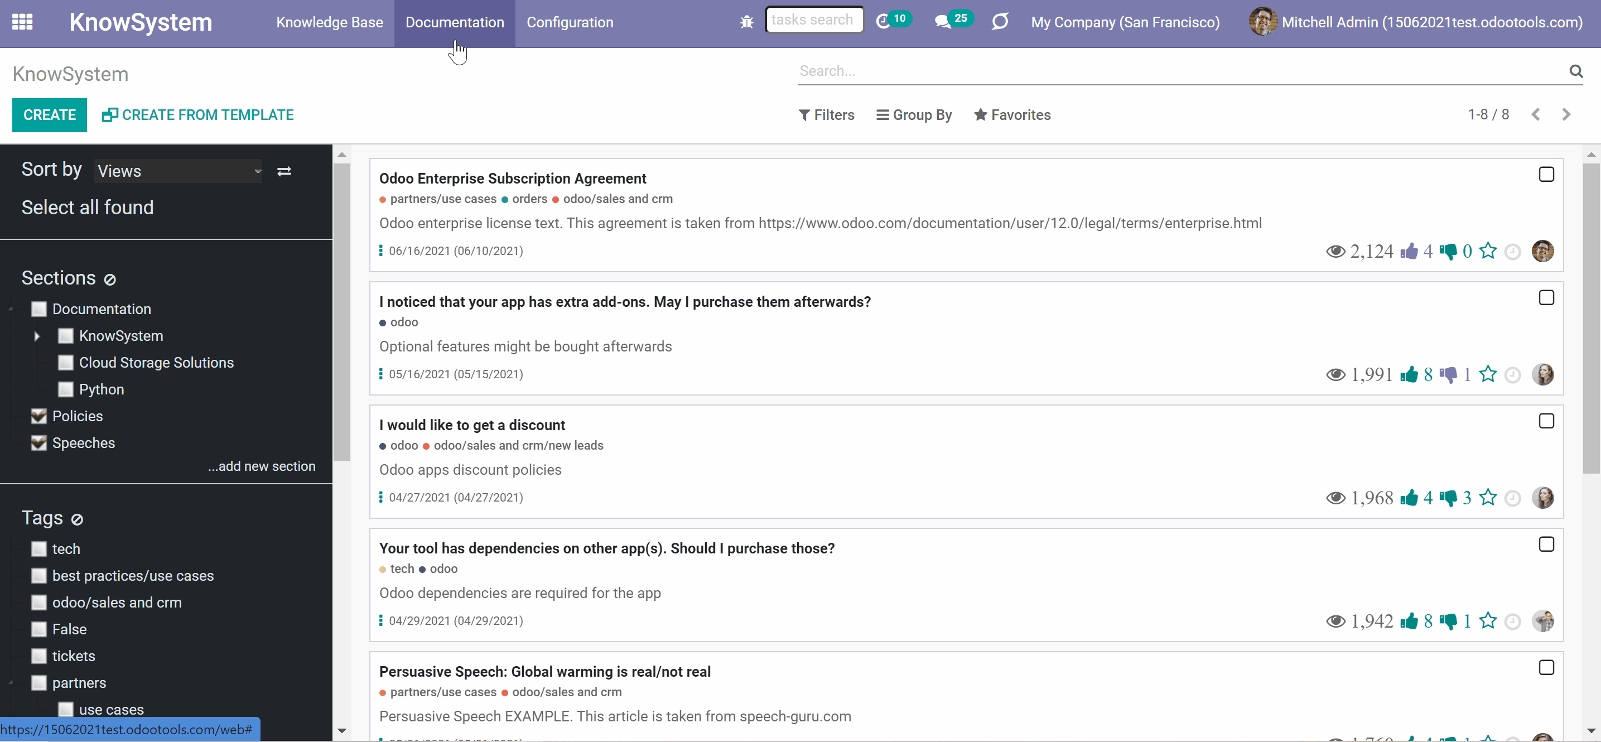Click the debug bug icon
This screenshot has width=1601, height=742.
tap(746, 22)
